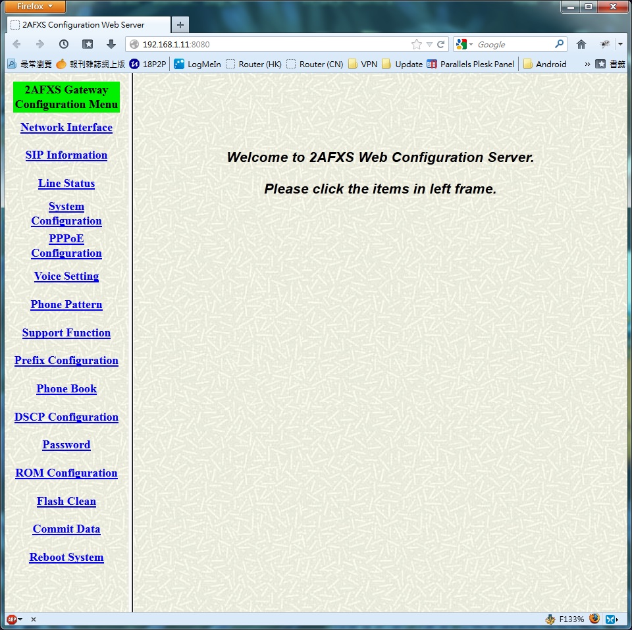Image resolution: width=632 pixels, height=630 pixels.
Task: Open the 最常瀏覽 bookmark
Action: (x=30, y=64)
